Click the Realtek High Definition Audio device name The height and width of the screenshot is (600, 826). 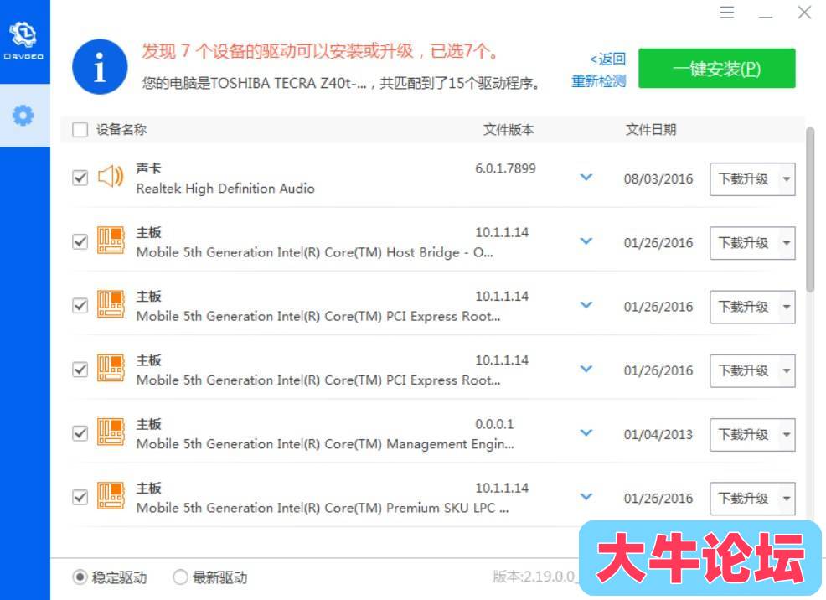pyautogui.click(x=225, y=189)
